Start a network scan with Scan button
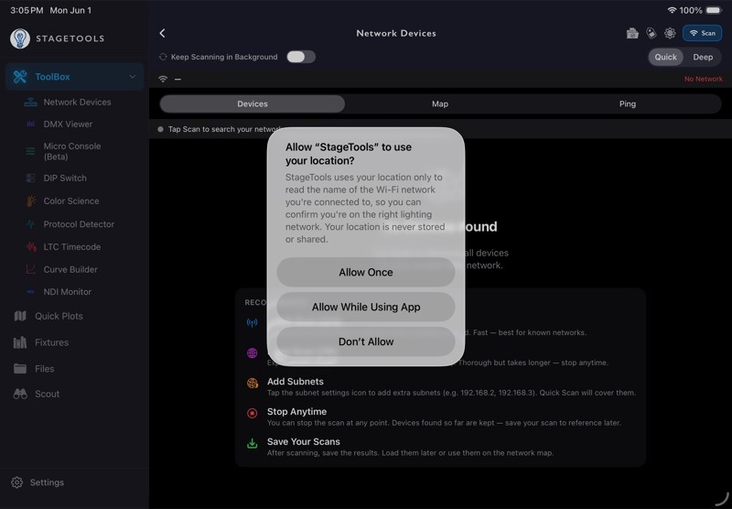The height and width of the screenshot is (509, 732). point(702,33)
